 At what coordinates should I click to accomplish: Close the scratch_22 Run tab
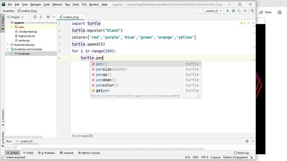pyautogui.click(x=35, y=141)
